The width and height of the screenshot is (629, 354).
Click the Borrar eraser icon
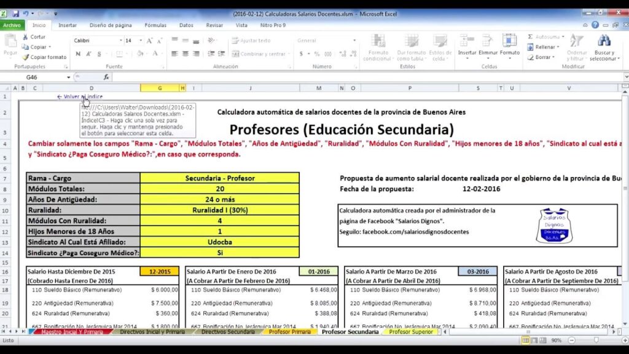(529, 57)
